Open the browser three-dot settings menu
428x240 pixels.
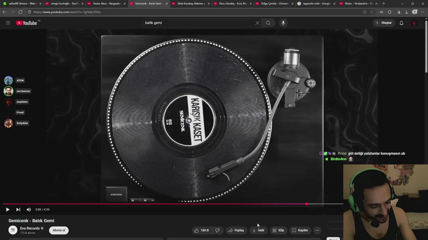(423, 12)
